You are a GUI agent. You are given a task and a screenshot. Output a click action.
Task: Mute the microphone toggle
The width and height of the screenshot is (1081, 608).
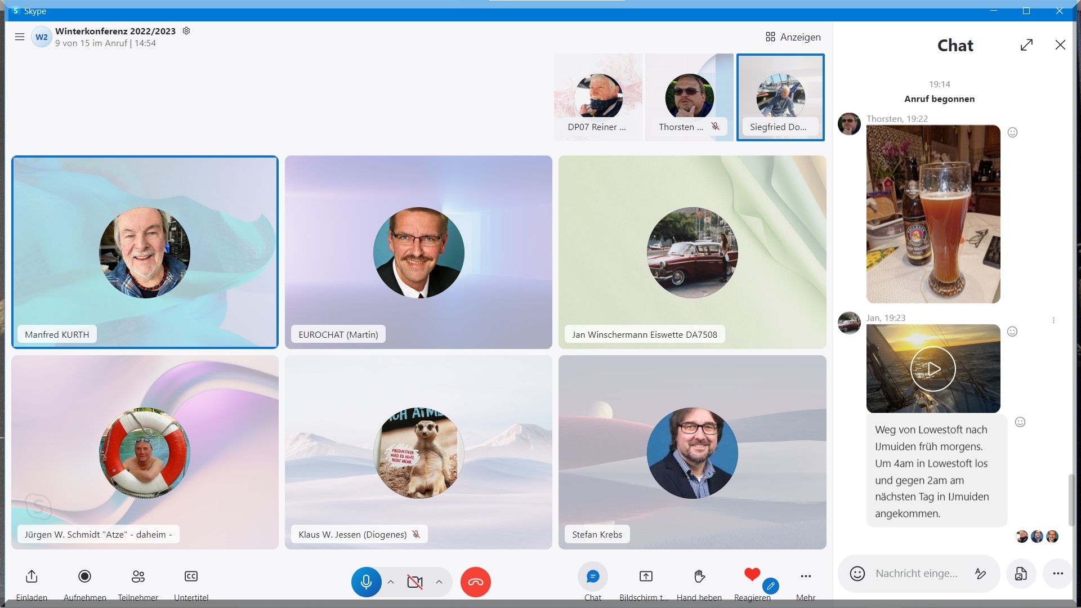click(x=366, y=582)
